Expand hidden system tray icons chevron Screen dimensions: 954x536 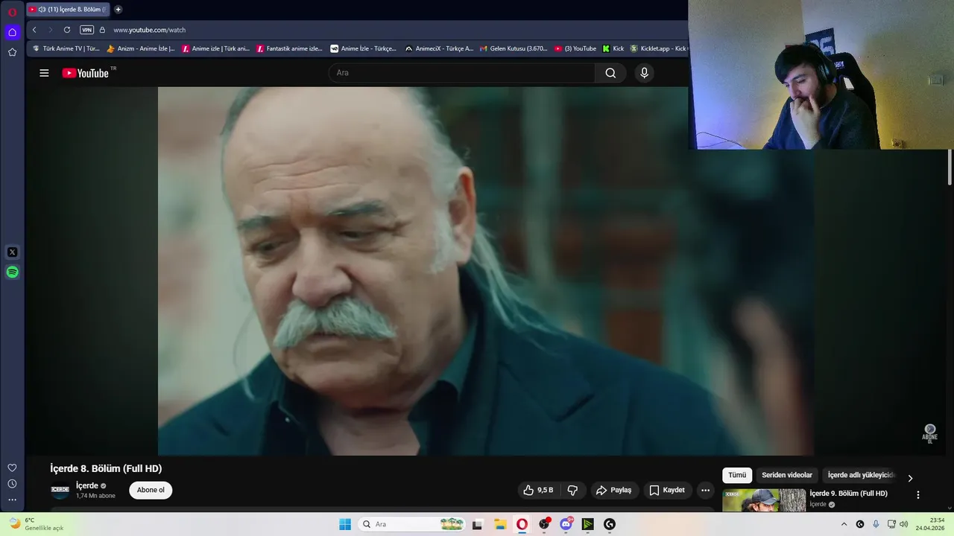click(844, 524)
